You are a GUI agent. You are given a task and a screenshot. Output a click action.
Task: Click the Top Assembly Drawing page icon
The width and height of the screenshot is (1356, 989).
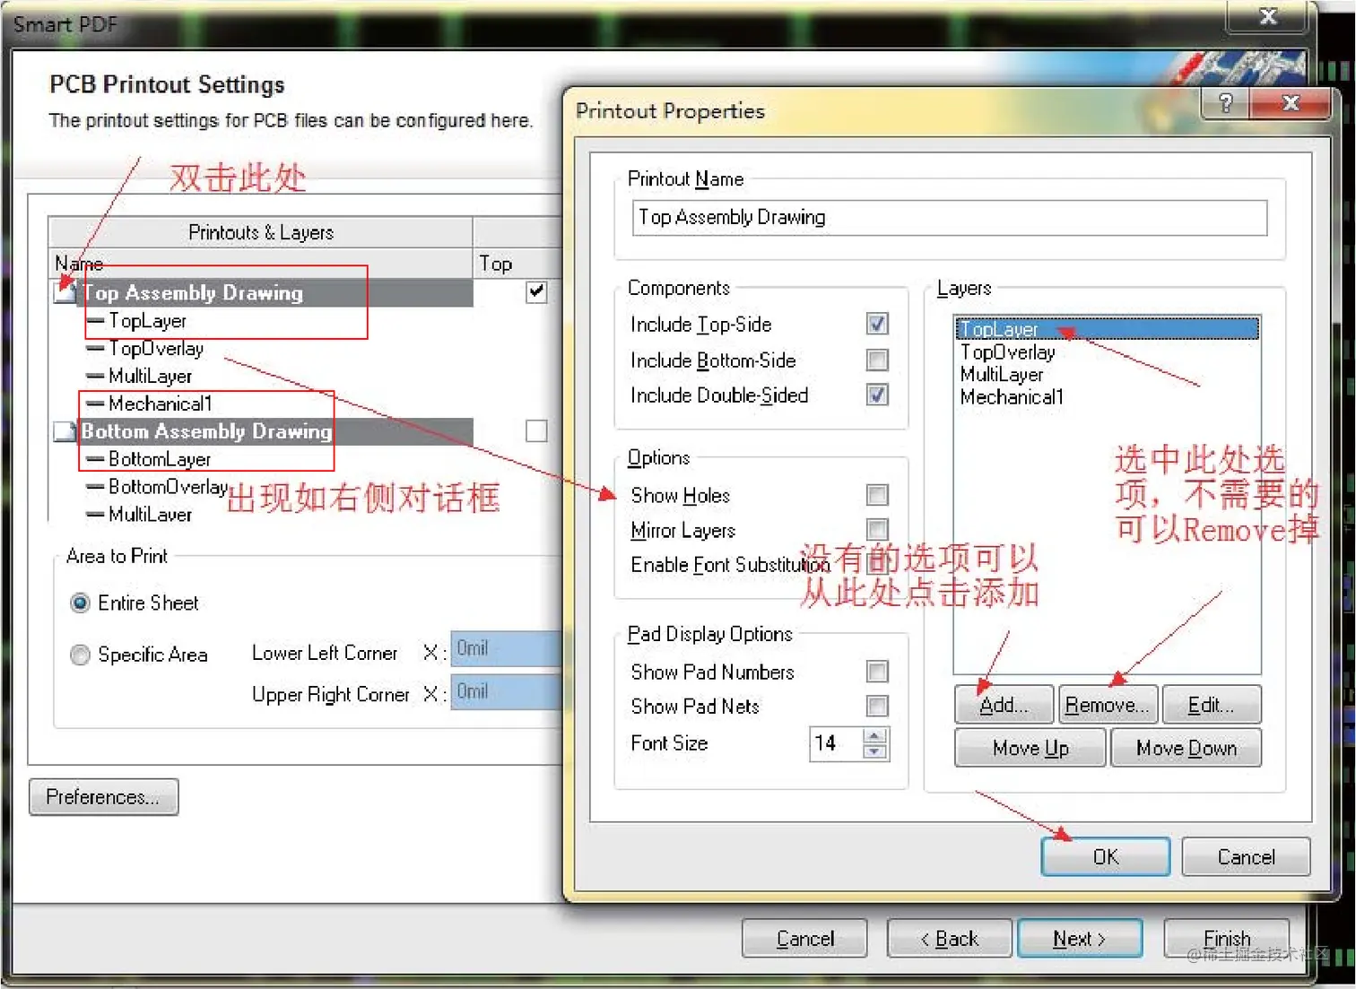pos(65,292)
